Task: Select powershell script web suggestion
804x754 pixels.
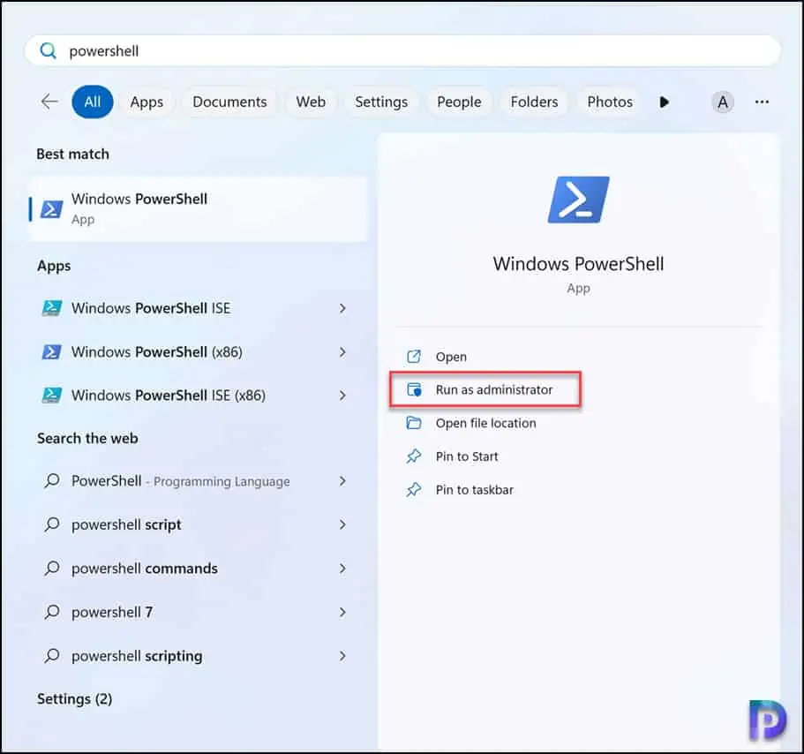Action: point(127,524)
